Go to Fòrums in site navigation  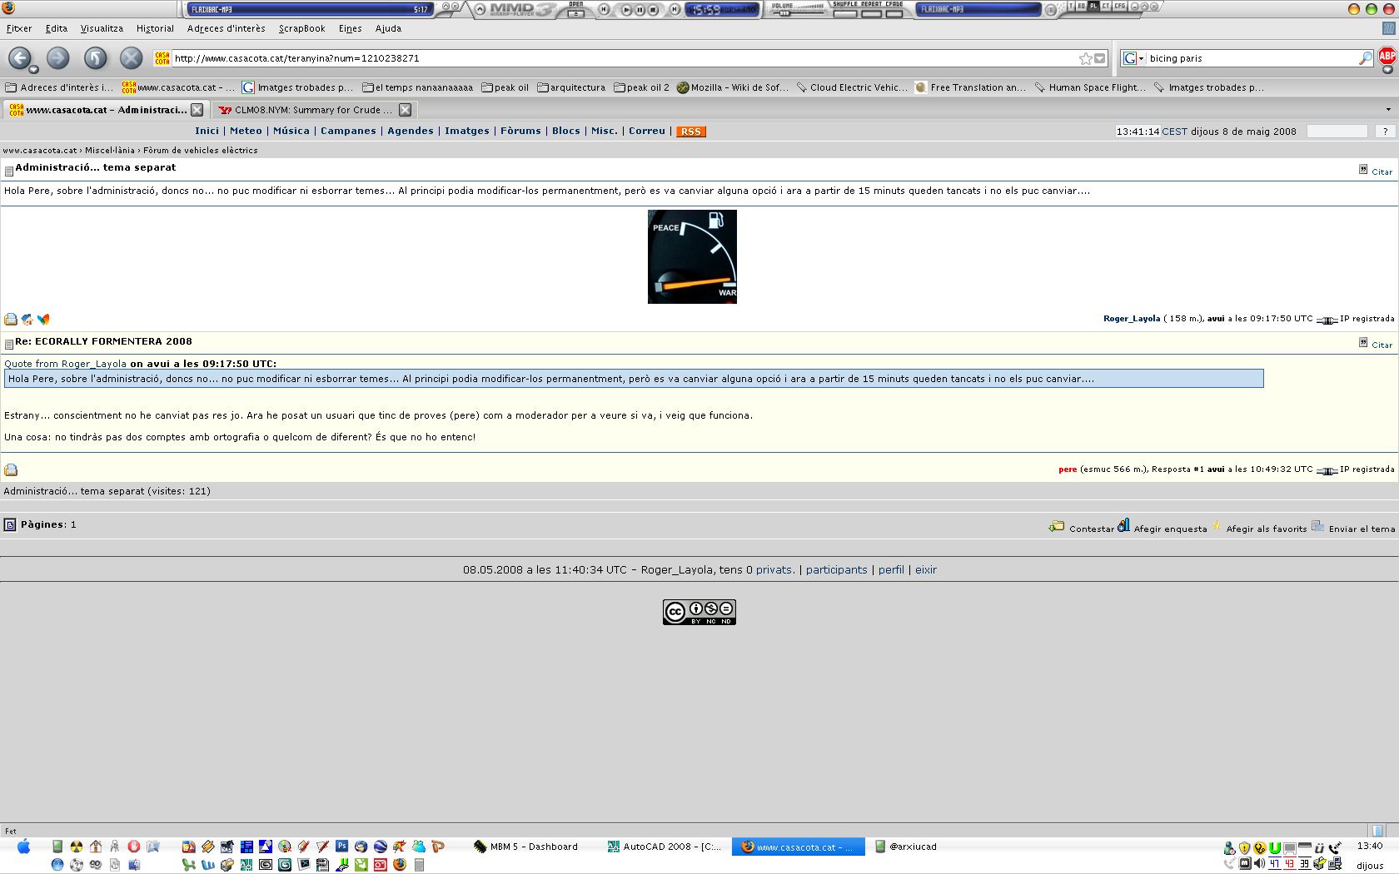pos(520,131)
